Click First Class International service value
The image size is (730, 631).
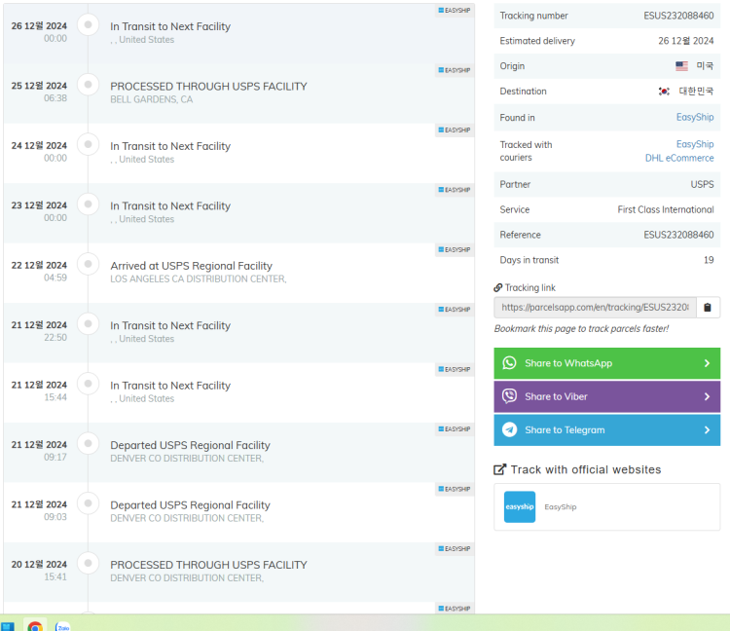tap(666, 209)
